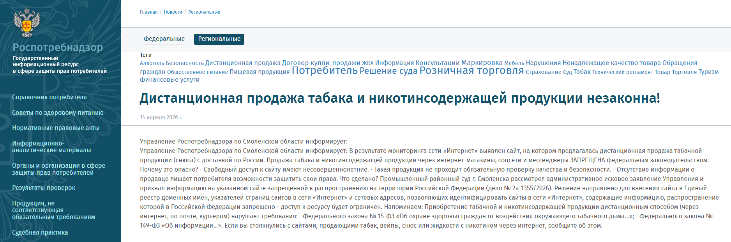Click the large Потребитель tag

325,70
